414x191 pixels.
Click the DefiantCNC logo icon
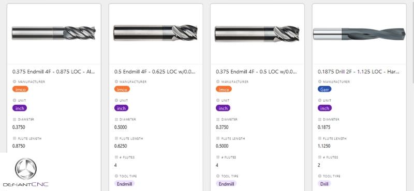(x=25, y=169)
